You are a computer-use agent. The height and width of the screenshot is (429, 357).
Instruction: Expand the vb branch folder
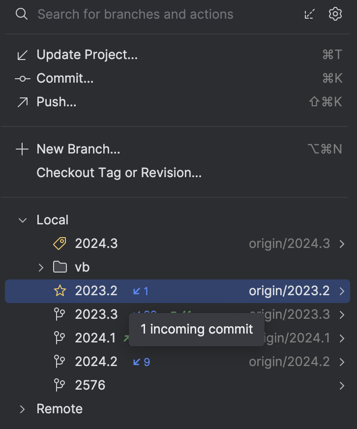coord(40,268)
